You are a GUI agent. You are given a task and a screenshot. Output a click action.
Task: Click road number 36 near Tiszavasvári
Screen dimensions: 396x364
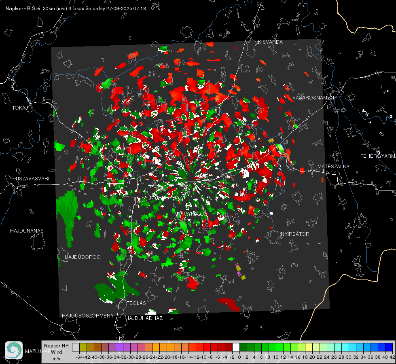click(25, 186)
